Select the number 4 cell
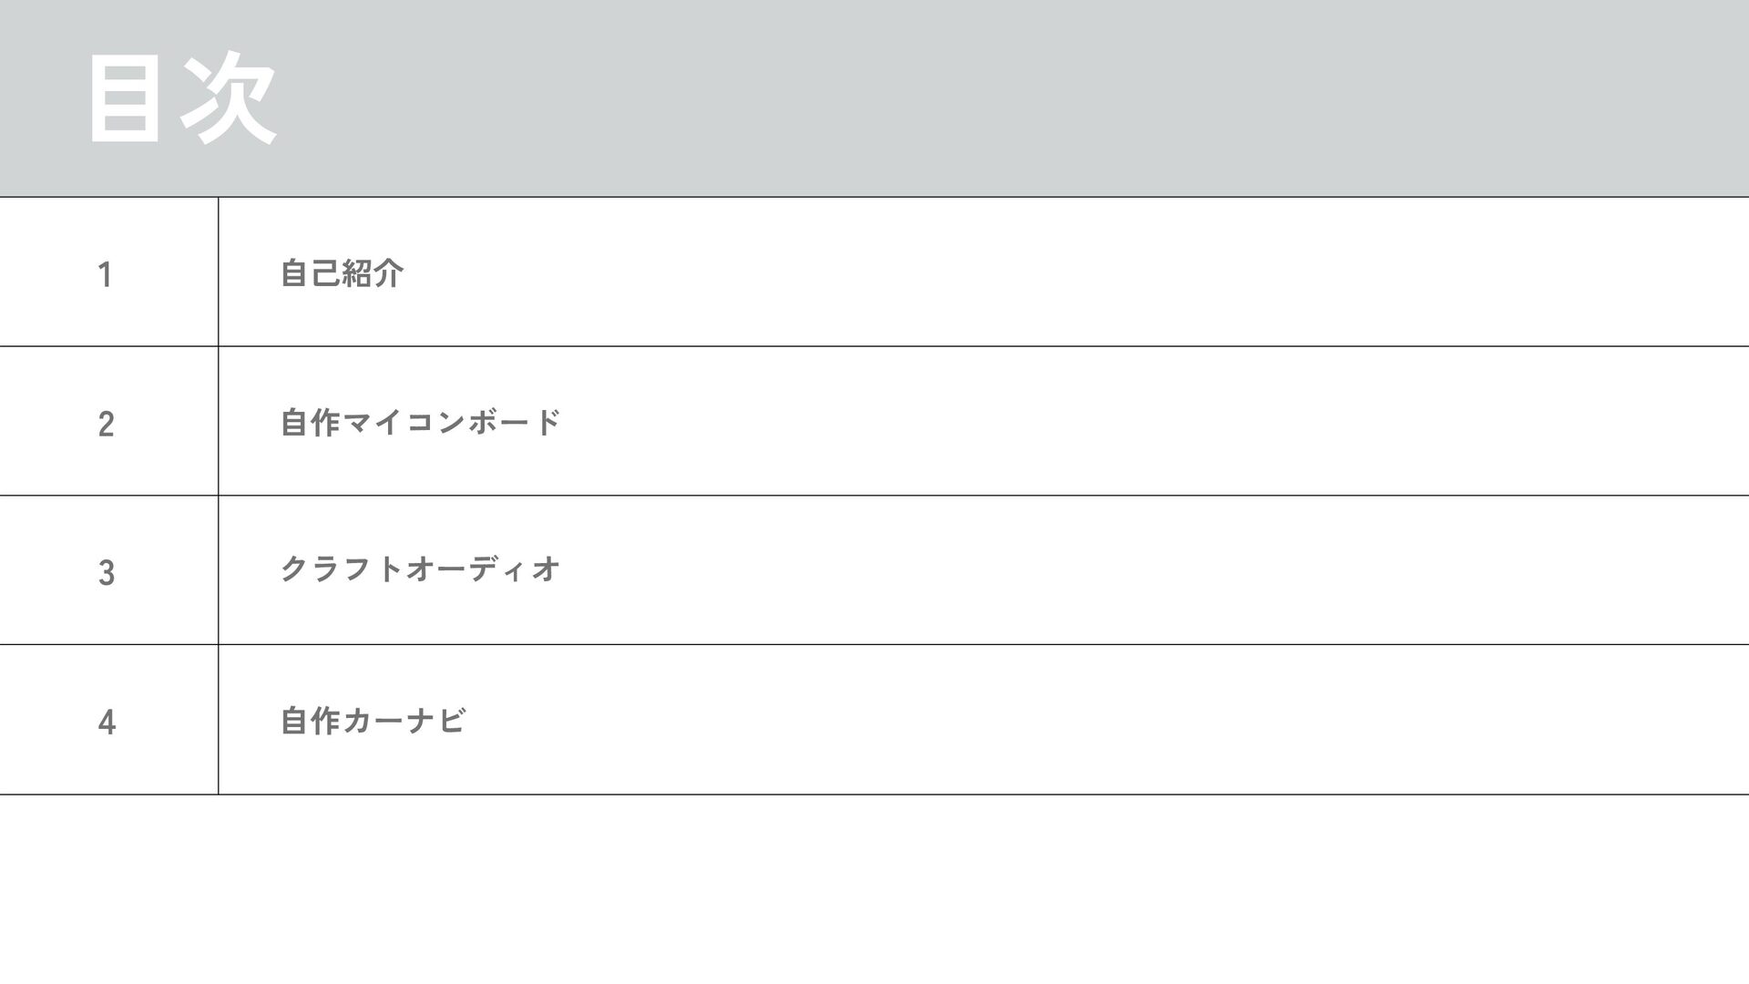Screen dimensions: 1749x984 (x=106, y=723)
